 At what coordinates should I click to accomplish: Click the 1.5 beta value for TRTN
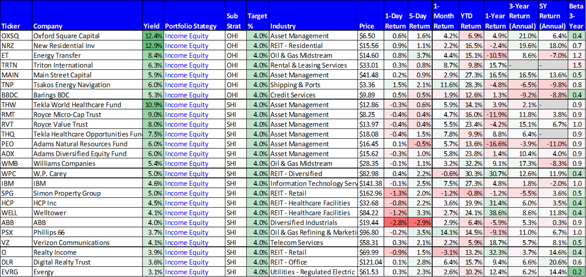click(577, 65)
